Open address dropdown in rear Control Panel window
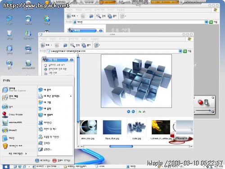The image size is (225, 169). (207, 22)
